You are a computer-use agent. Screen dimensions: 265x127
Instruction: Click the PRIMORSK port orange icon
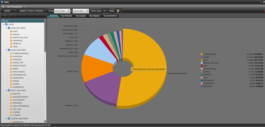pyautogui.click(x=11, y=103)
